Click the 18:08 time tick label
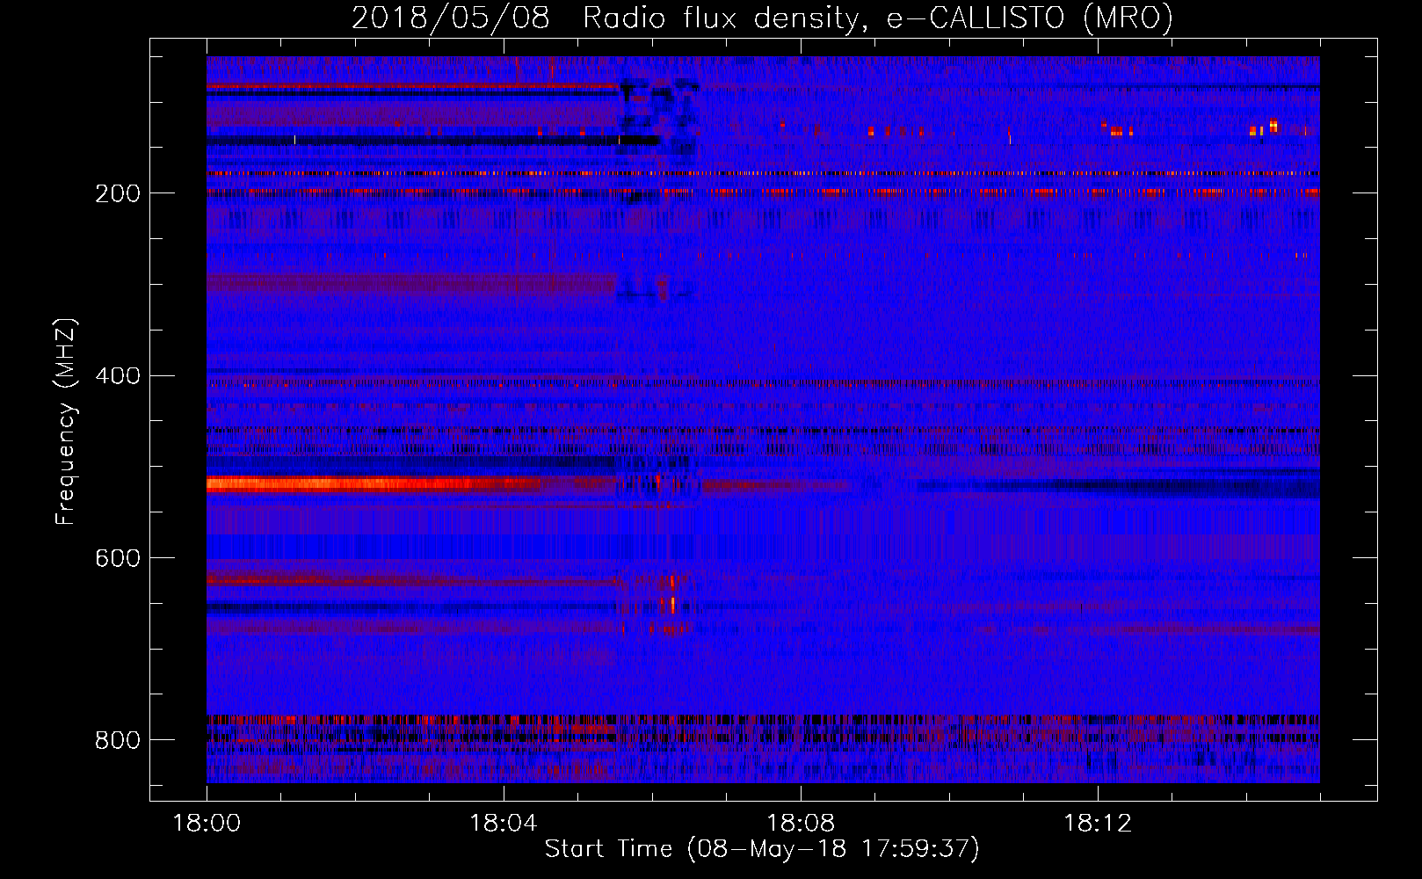Image resolution: width=1422 pixels, height=879 pixels. 801,824
